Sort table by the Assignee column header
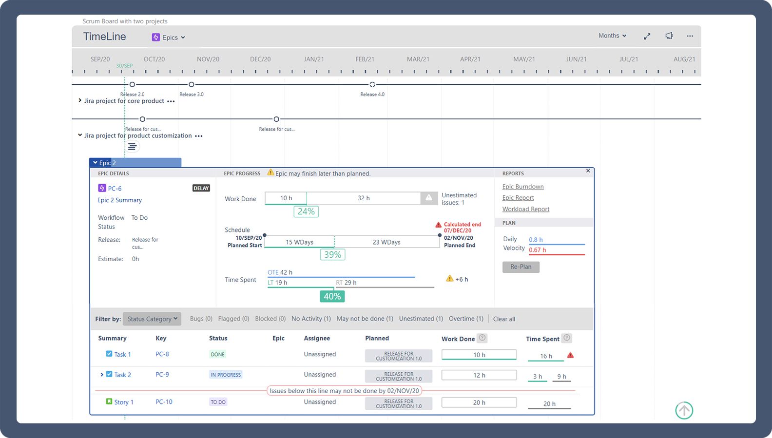 (x=317, y=338)
